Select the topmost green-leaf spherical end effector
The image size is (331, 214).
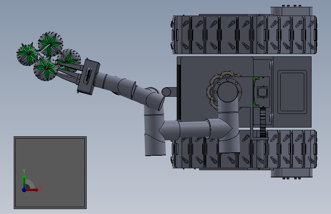point(50,44)
